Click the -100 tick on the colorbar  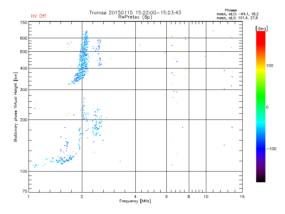click(271, 149)
